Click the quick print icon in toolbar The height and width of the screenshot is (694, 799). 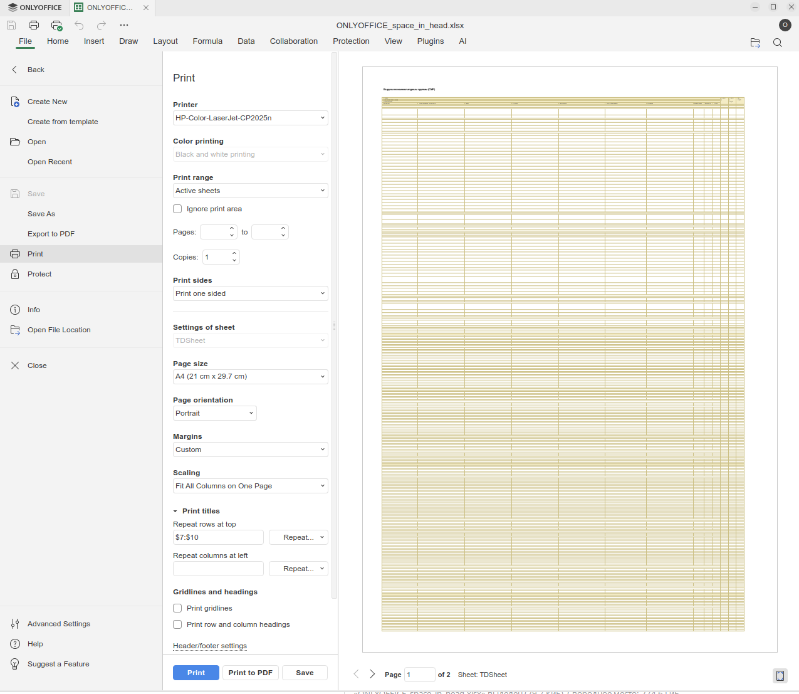pos(56,25)
